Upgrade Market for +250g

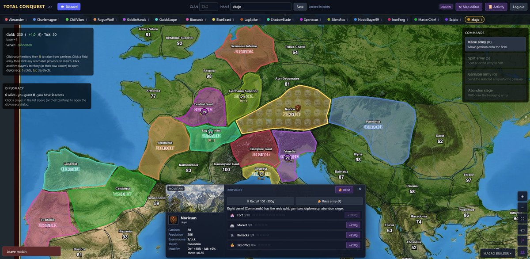pos(353,225)
